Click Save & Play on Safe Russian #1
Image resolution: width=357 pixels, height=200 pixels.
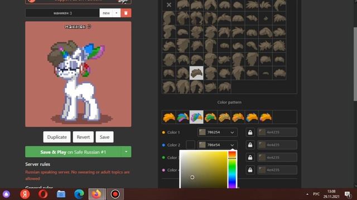73,152
